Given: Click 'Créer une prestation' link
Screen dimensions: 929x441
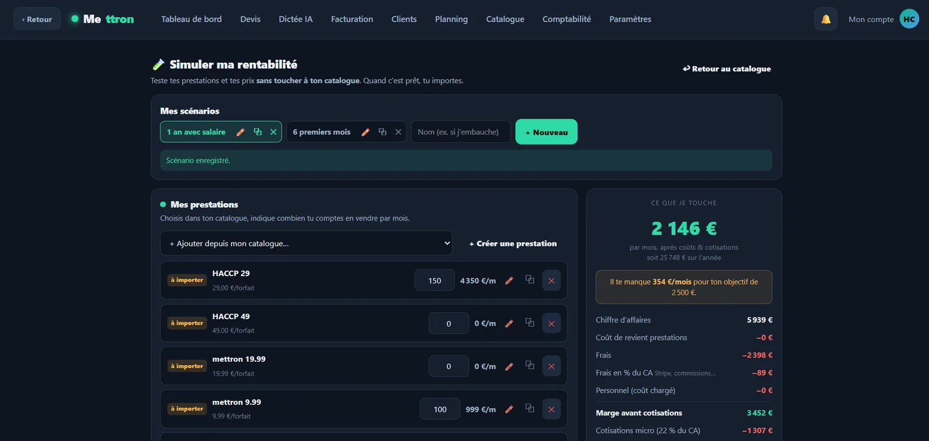Looking at the screenshot, I should click(513, 244).
